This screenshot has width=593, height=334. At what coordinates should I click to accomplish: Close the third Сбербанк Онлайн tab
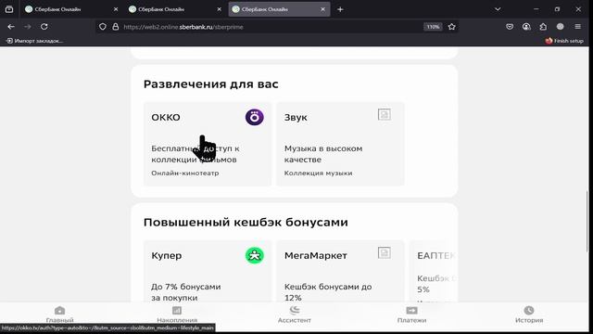tap(322, 9)
